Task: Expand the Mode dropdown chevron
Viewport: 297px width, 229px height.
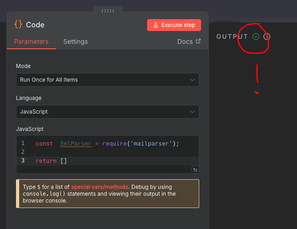Action: [192, 80]
